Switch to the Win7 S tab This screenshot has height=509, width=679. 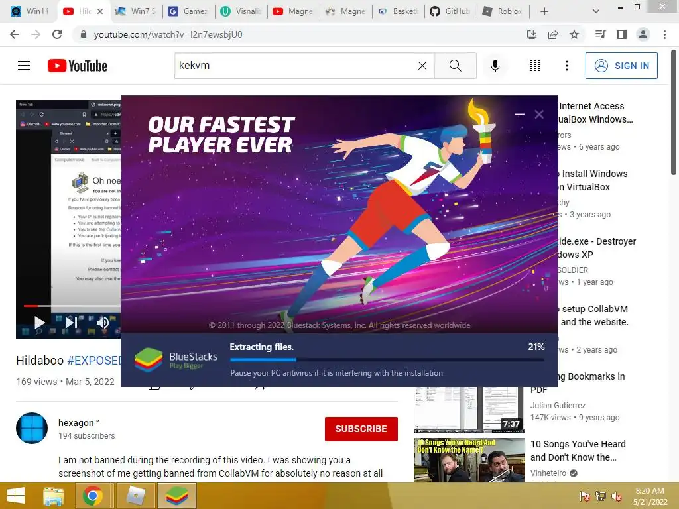point(137,11)
